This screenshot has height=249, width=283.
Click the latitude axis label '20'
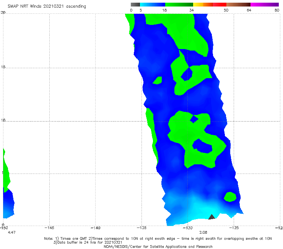coord(3,12)
